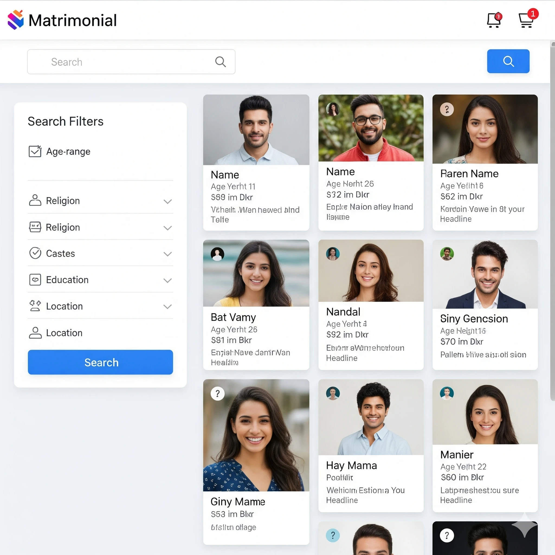The height and width of the screenshot is (555, 555).
Task: Open the notifications icon top right
Action: [495, 20]
